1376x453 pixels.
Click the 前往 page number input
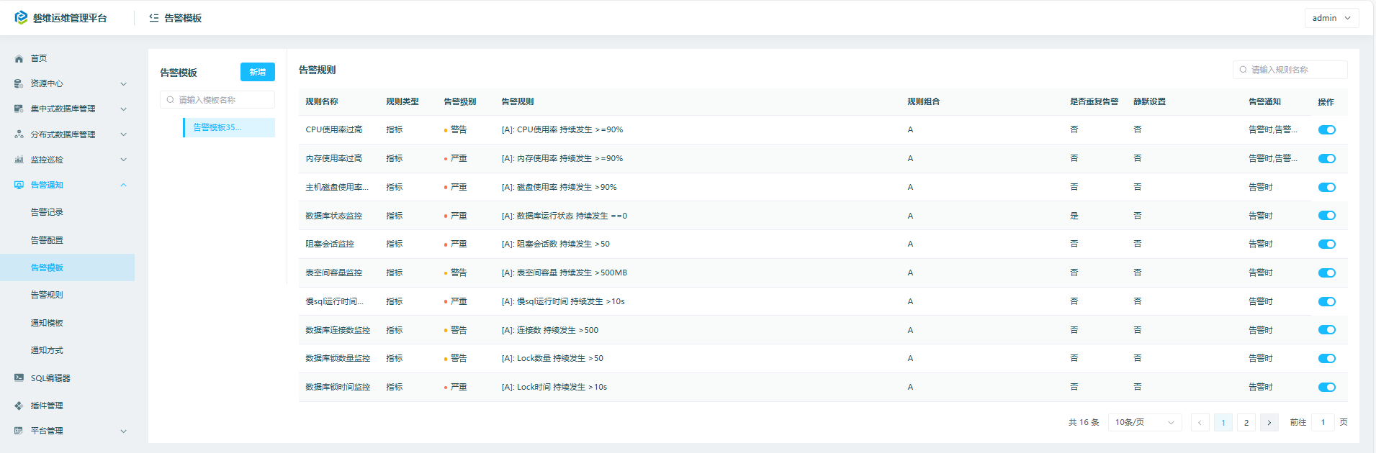point(1323,423)
